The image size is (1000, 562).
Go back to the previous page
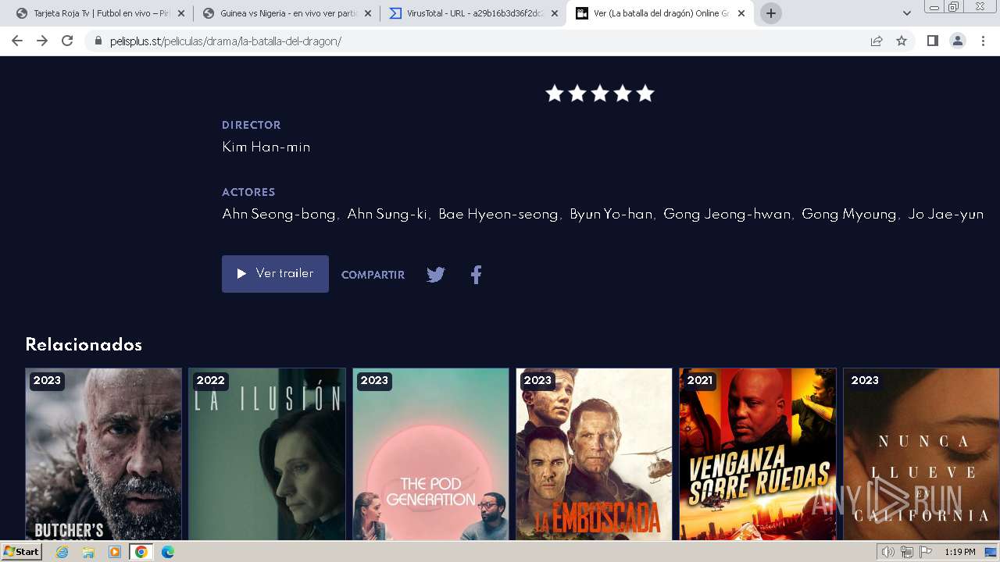click(17, 41)
